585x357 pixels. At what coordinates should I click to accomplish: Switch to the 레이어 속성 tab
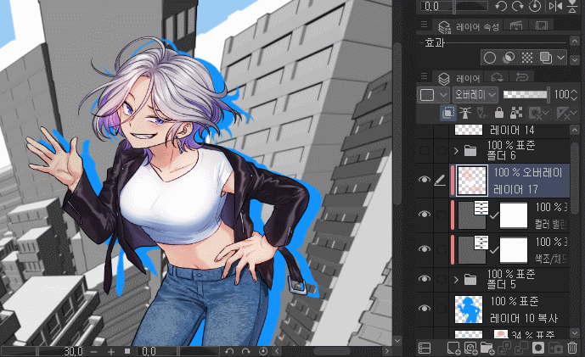click(x=470, y=27)
